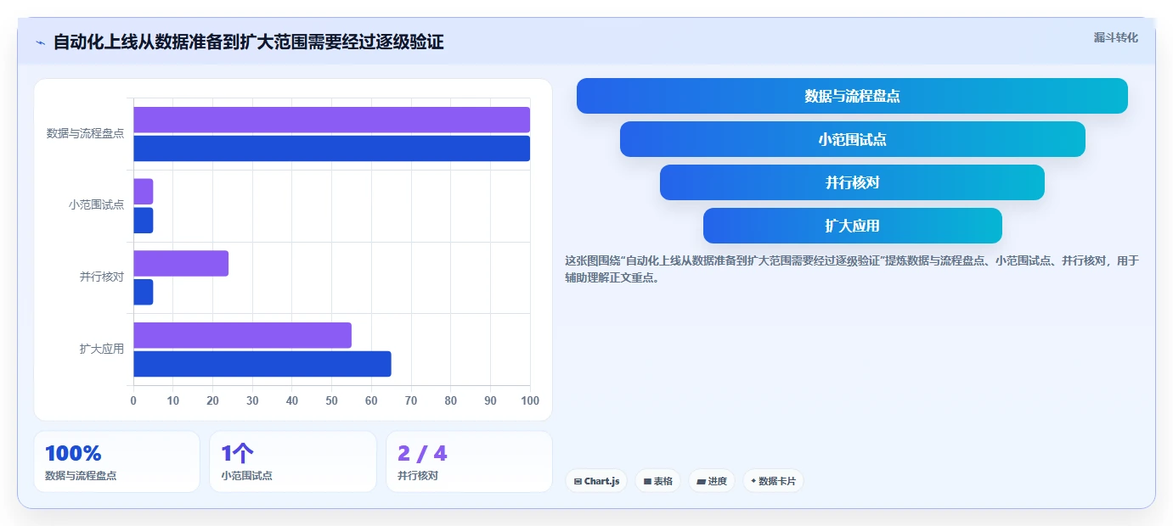
Task: Click the blue bar for 数据与流程盘点
Action: (331, 148)
